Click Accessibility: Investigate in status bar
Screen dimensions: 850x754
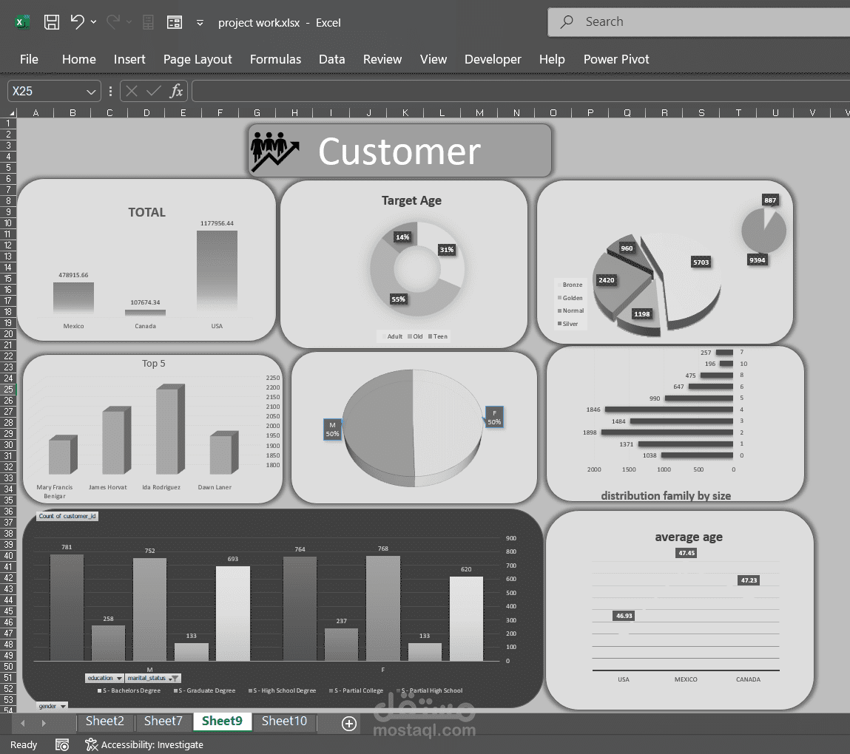tap(144, 745)
